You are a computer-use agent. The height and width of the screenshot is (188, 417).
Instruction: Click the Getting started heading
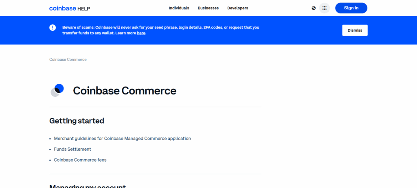[x=77, y=121]
